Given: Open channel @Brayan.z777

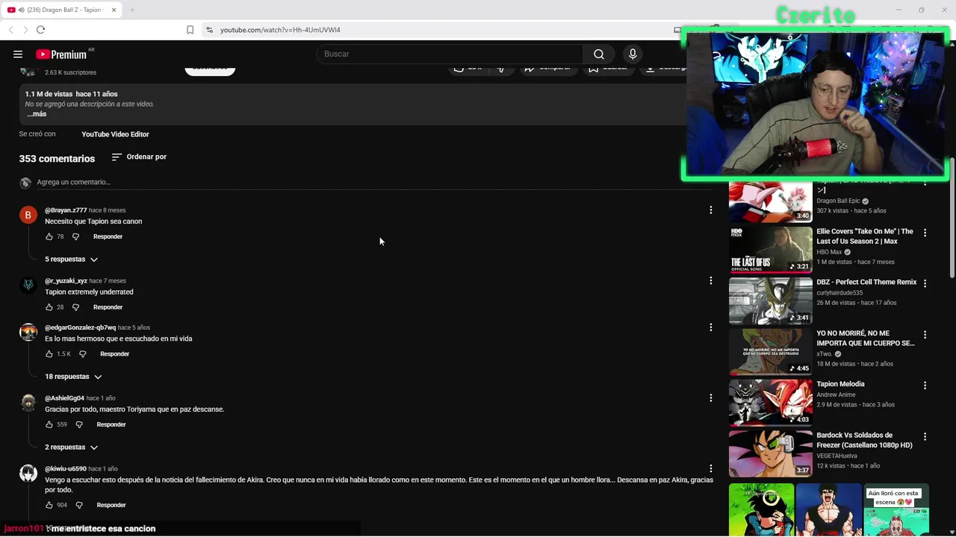Looking at the screenshot, I should pyautogui.click(x=66, y=210).
